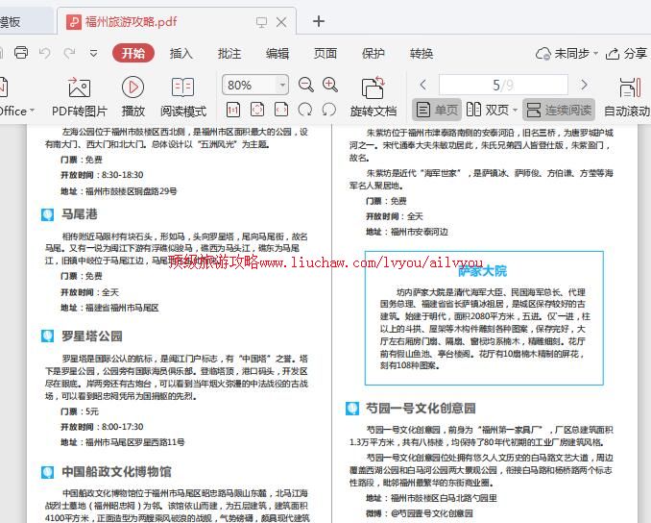
Task: Click the 旋转文档 rotate icon
Action: 373,87
